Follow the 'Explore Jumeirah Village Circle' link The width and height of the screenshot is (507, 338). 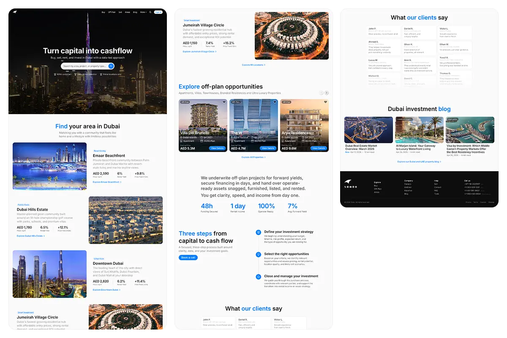pos(199,52)
